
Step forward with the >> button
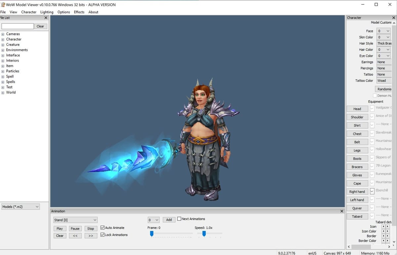click(x=90, y=236)
